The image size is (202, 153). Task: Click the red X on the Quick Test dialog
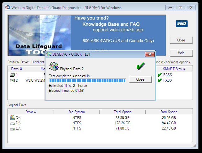[150, 54]
